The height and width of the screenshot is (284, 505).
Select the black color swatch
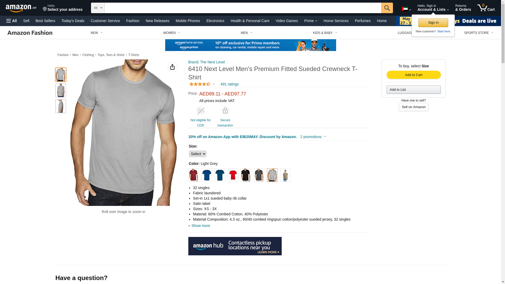pos(246,175)
